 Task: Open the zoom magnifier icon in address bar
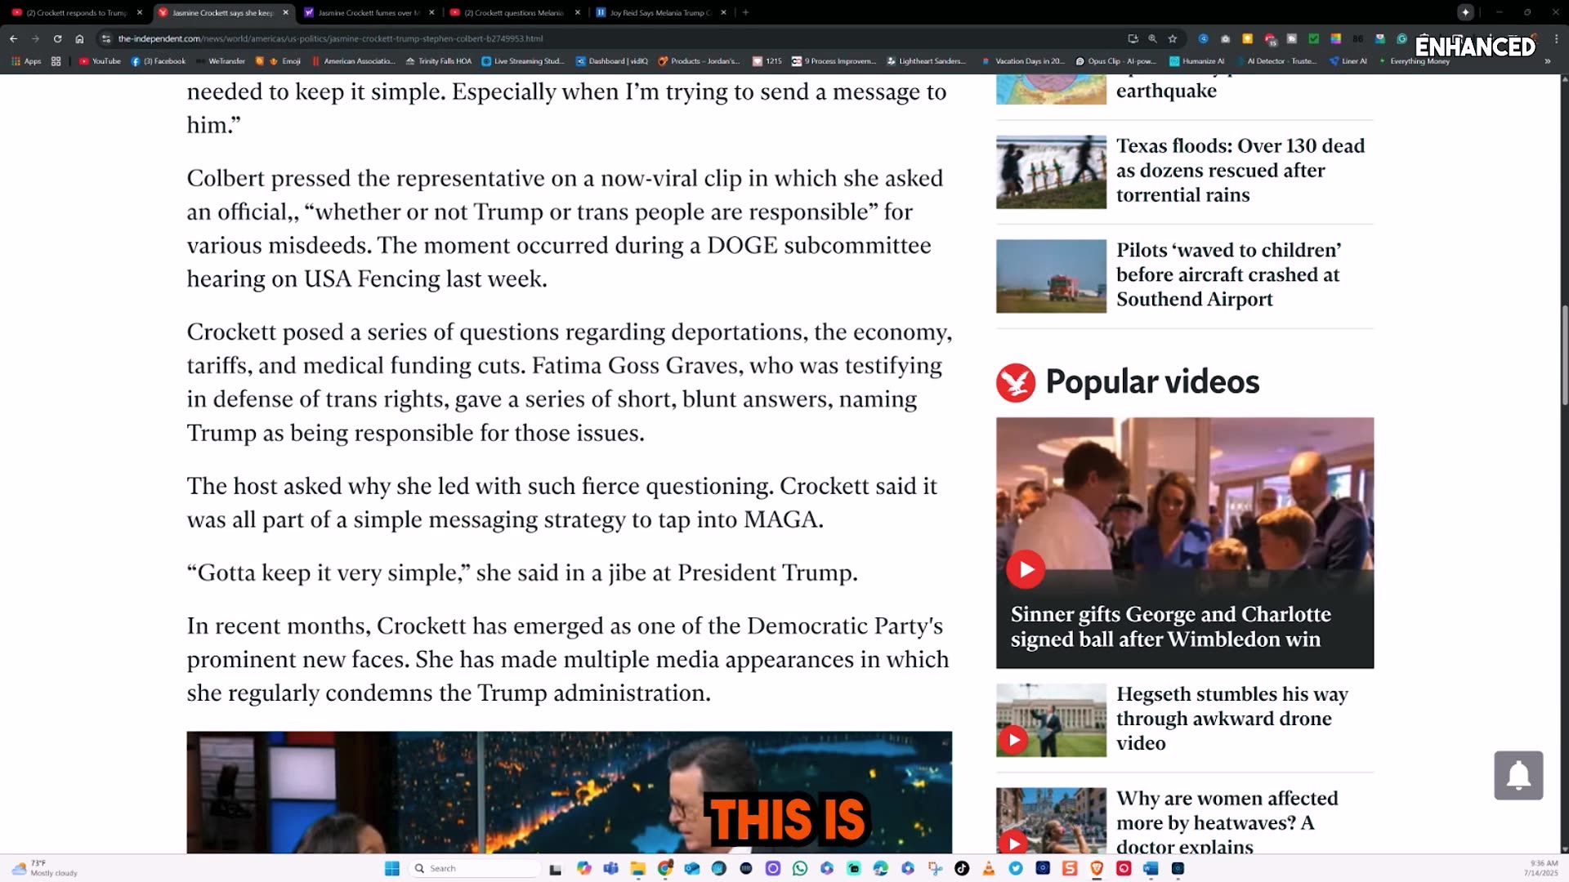tap(1152, 38)
